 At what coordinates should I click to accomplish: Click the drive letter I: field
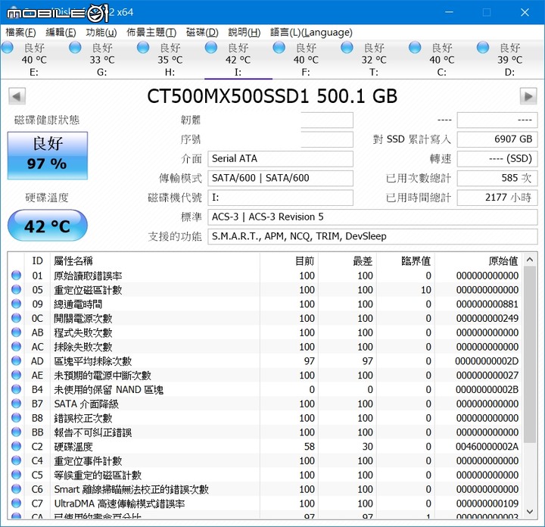(281, 198)
